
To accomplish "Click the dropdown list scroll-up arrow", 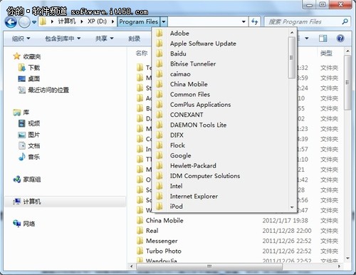I will point(292,32).
